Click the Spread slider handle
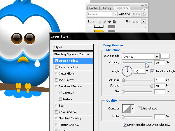Screen dimensions: 175x131 point(152,86)
